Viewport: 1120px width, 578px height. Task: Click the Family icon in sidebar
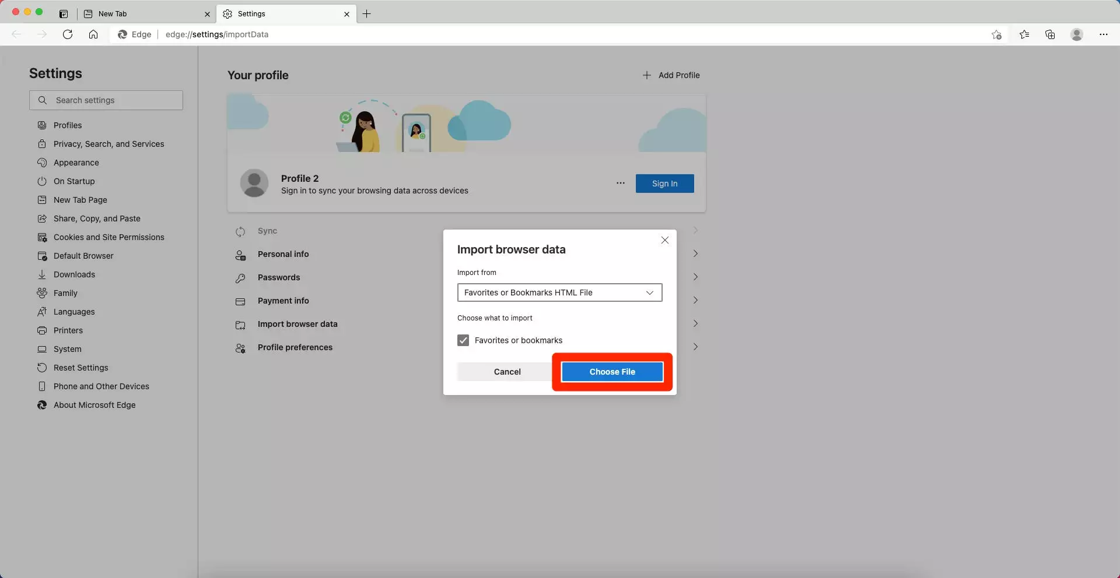tap(42, 293)
